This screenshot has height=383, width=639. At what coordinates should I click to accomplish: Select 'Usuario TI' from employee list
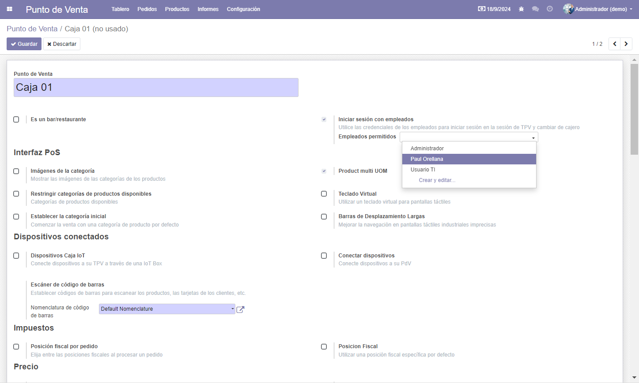469,170
